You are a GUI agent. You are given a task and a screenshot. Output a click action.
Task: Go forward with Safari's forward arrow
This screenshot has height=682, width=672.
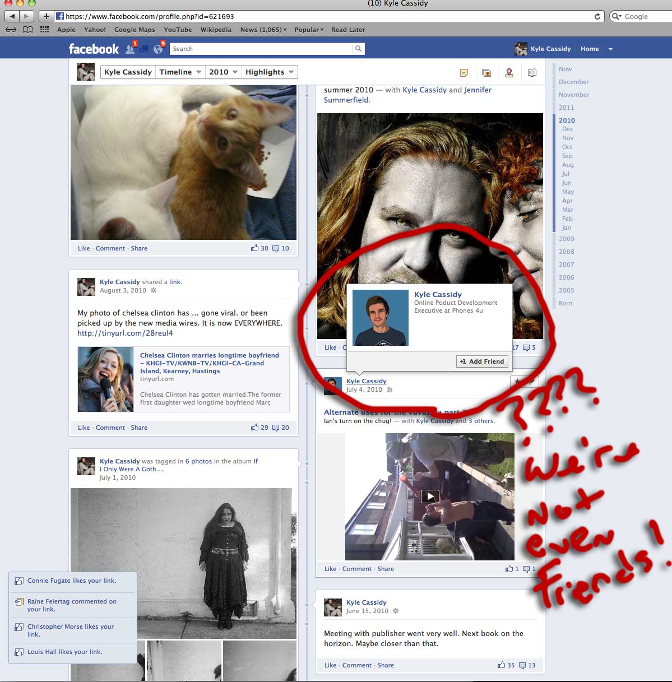(x=26, y=16)
